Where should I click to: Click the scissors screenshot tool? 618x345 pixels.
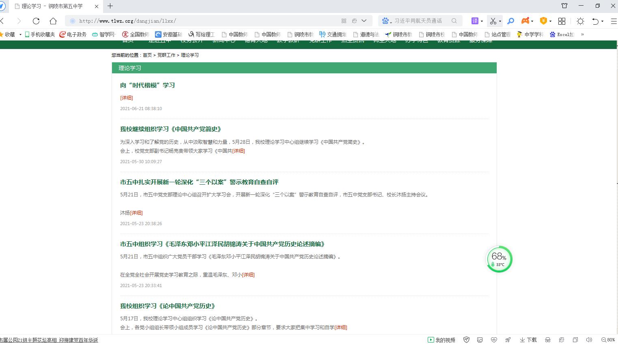[493, 21]
